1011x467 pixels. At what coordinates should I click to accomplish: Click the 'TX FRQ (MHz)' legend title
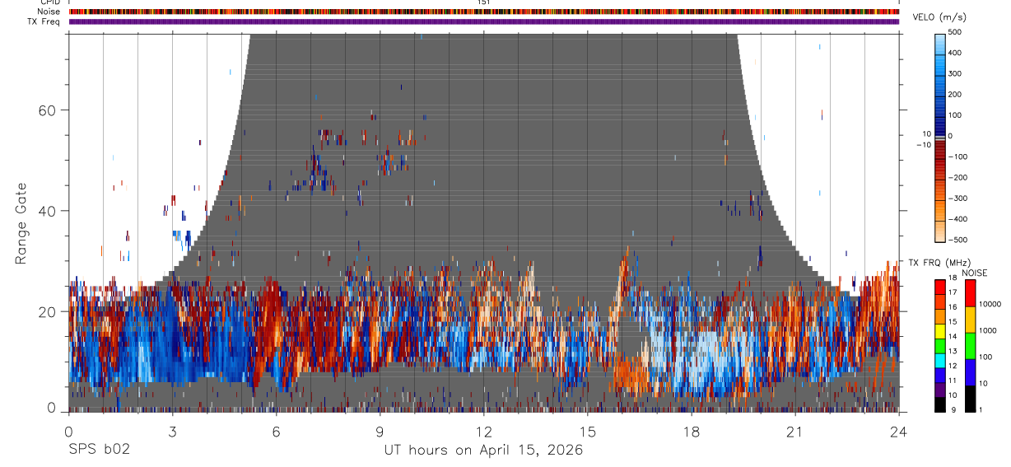click(938, 263)
